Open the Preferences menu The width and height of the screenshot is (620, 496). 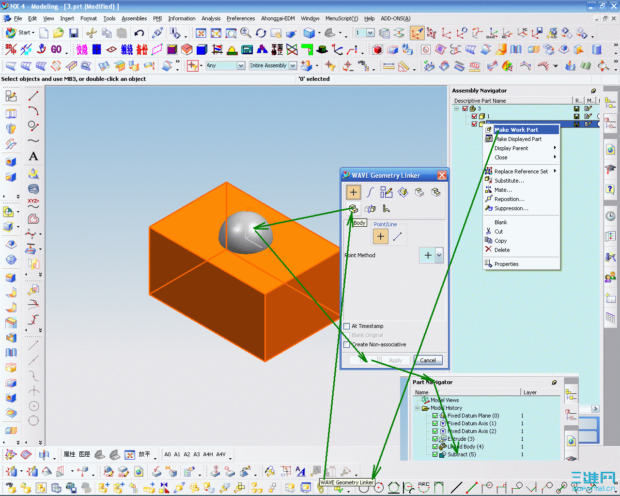[241, 18]
